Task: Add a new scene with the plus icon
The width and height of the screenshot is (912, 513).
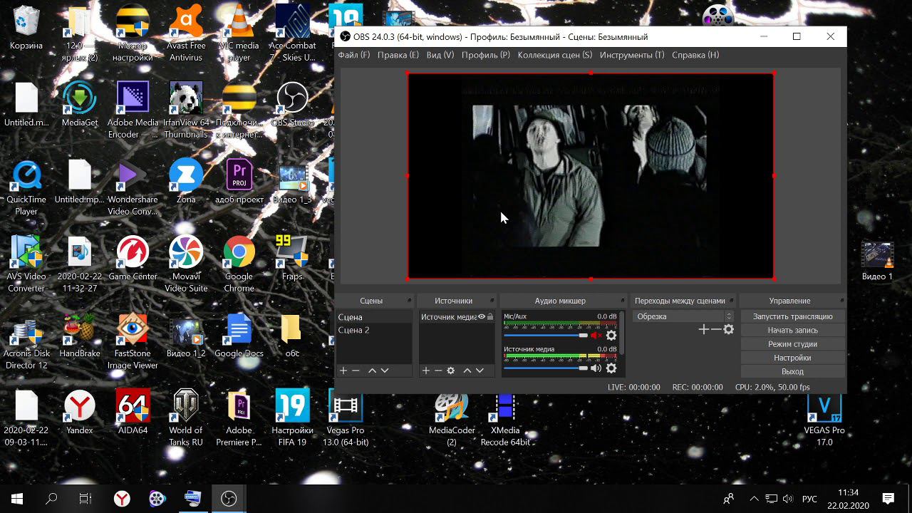Action: click(343, 370)
